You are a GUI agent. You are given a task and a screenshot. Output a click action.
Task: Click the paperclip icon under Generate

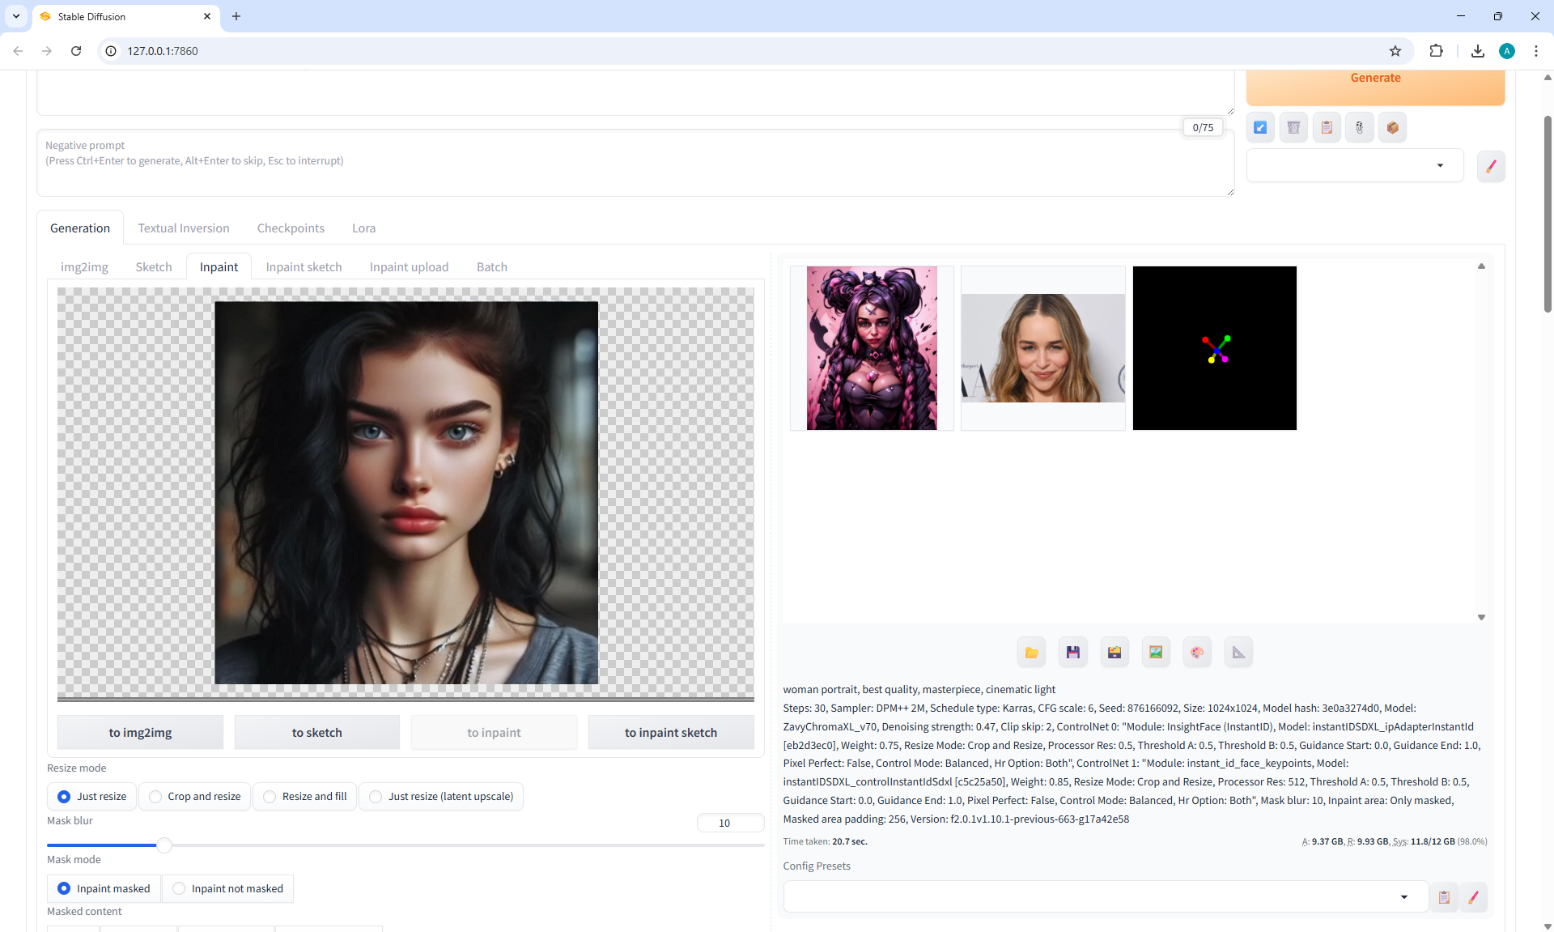point(1360,127)
